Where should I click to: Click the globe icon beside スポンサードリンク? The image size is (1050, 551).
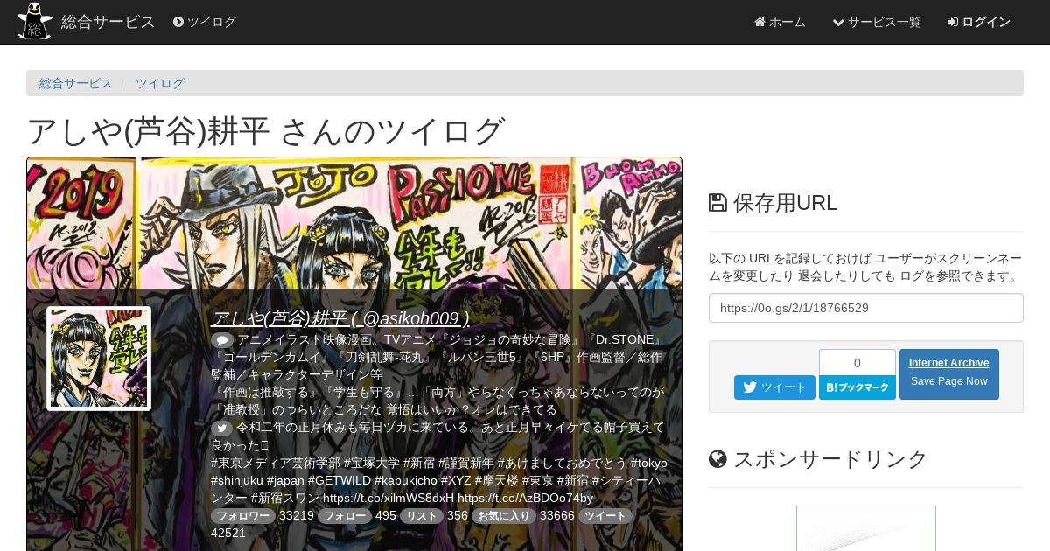(717, 459)
